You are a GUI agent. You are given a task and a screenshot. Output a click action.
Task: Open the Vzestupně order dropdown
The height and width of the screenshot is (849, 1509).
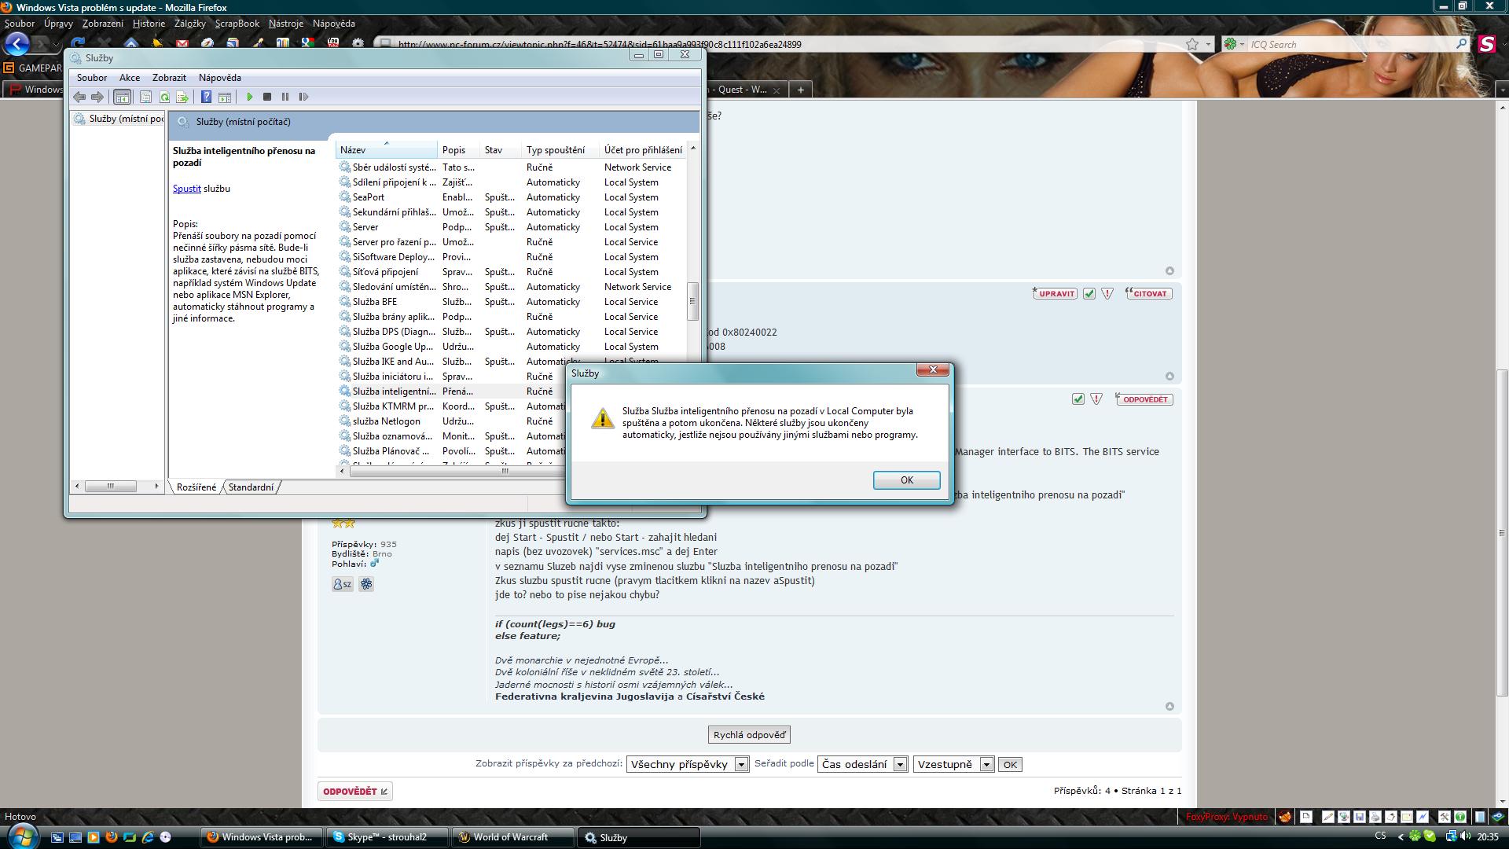[986, 764]
